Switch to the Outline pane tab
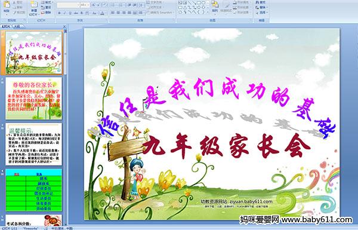Viewport: 358px width, 230px height. click(x=17, y=26)
